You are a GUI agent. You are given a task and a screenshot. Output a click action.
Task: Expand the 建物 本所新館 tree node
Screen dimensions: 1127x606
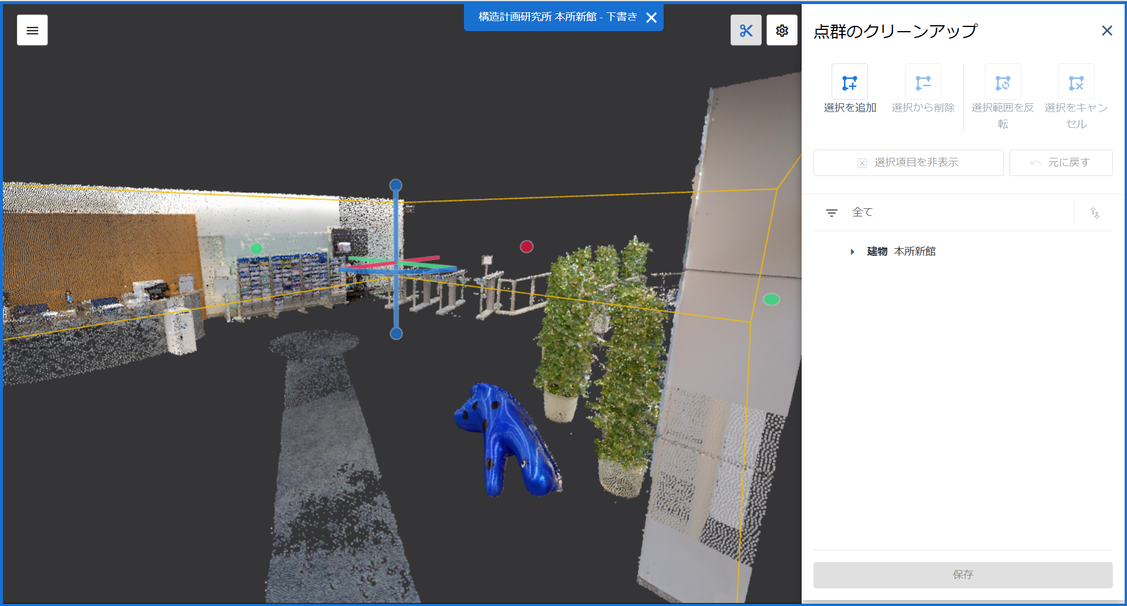coord(852,252)
